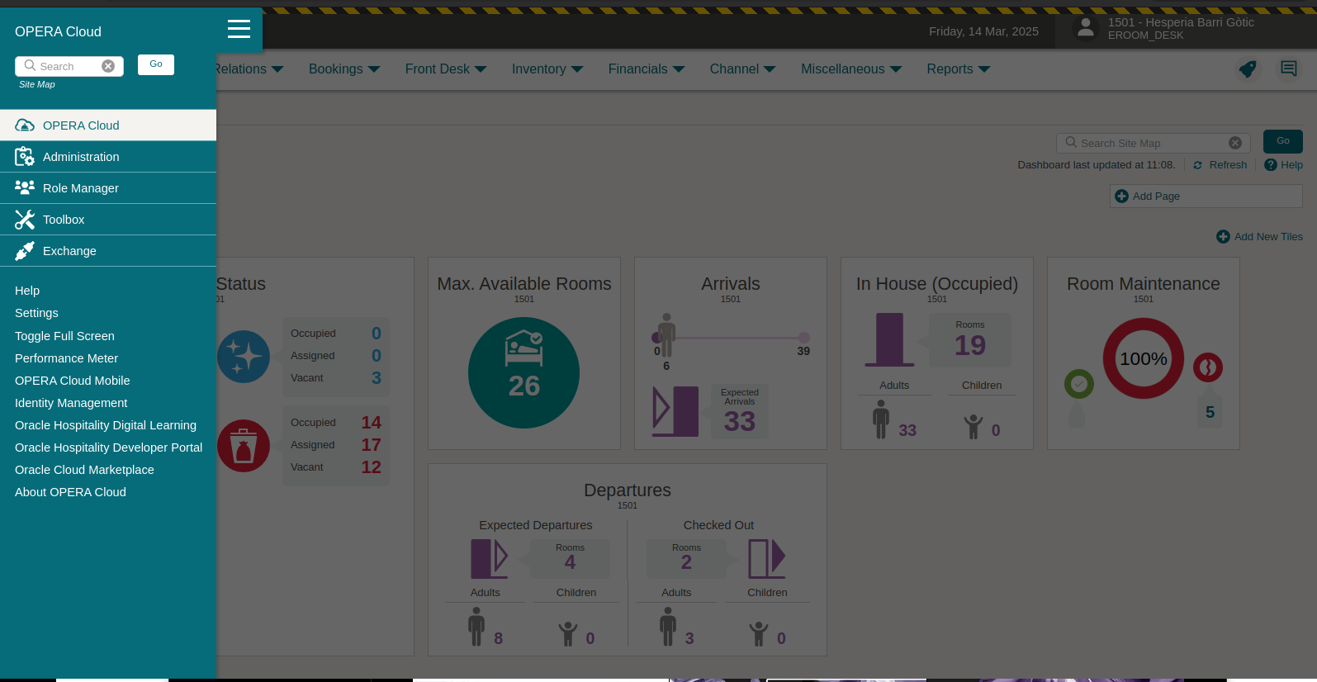The height and width of the screenshot is (682, 1317).
Task: Open Role Manager from side menu
Action: [x=81, y=188]
